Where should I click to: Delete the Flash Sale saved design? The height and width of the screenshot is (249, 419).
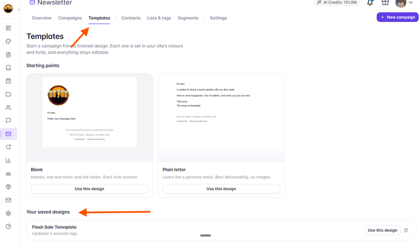pyautogui.click(x=406, y=230)
